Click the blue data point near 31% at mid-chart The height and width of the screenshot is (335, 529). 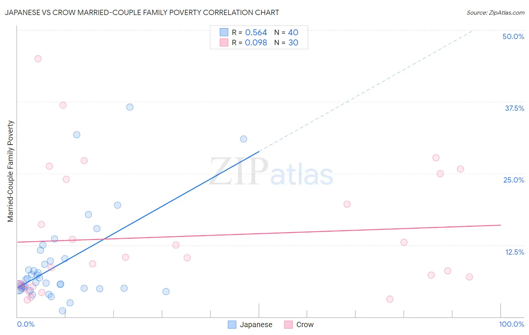click(243, 139)
